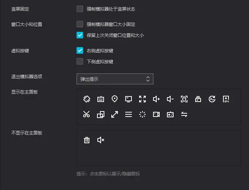The image size is (249, 190).
Task: Click the volume up icon
Action: (x=156, y=99)
